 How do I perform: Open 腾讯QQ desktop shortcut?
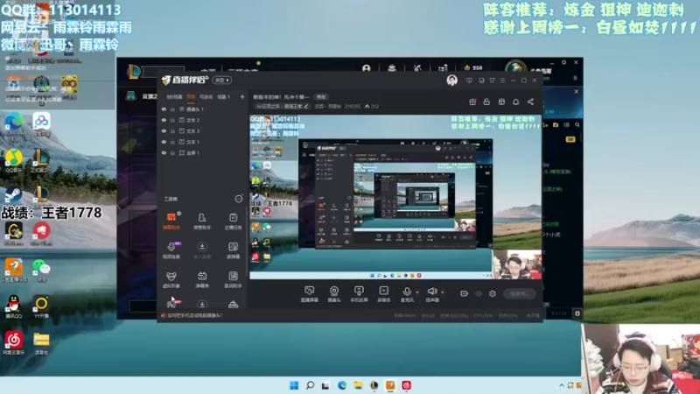13,307
